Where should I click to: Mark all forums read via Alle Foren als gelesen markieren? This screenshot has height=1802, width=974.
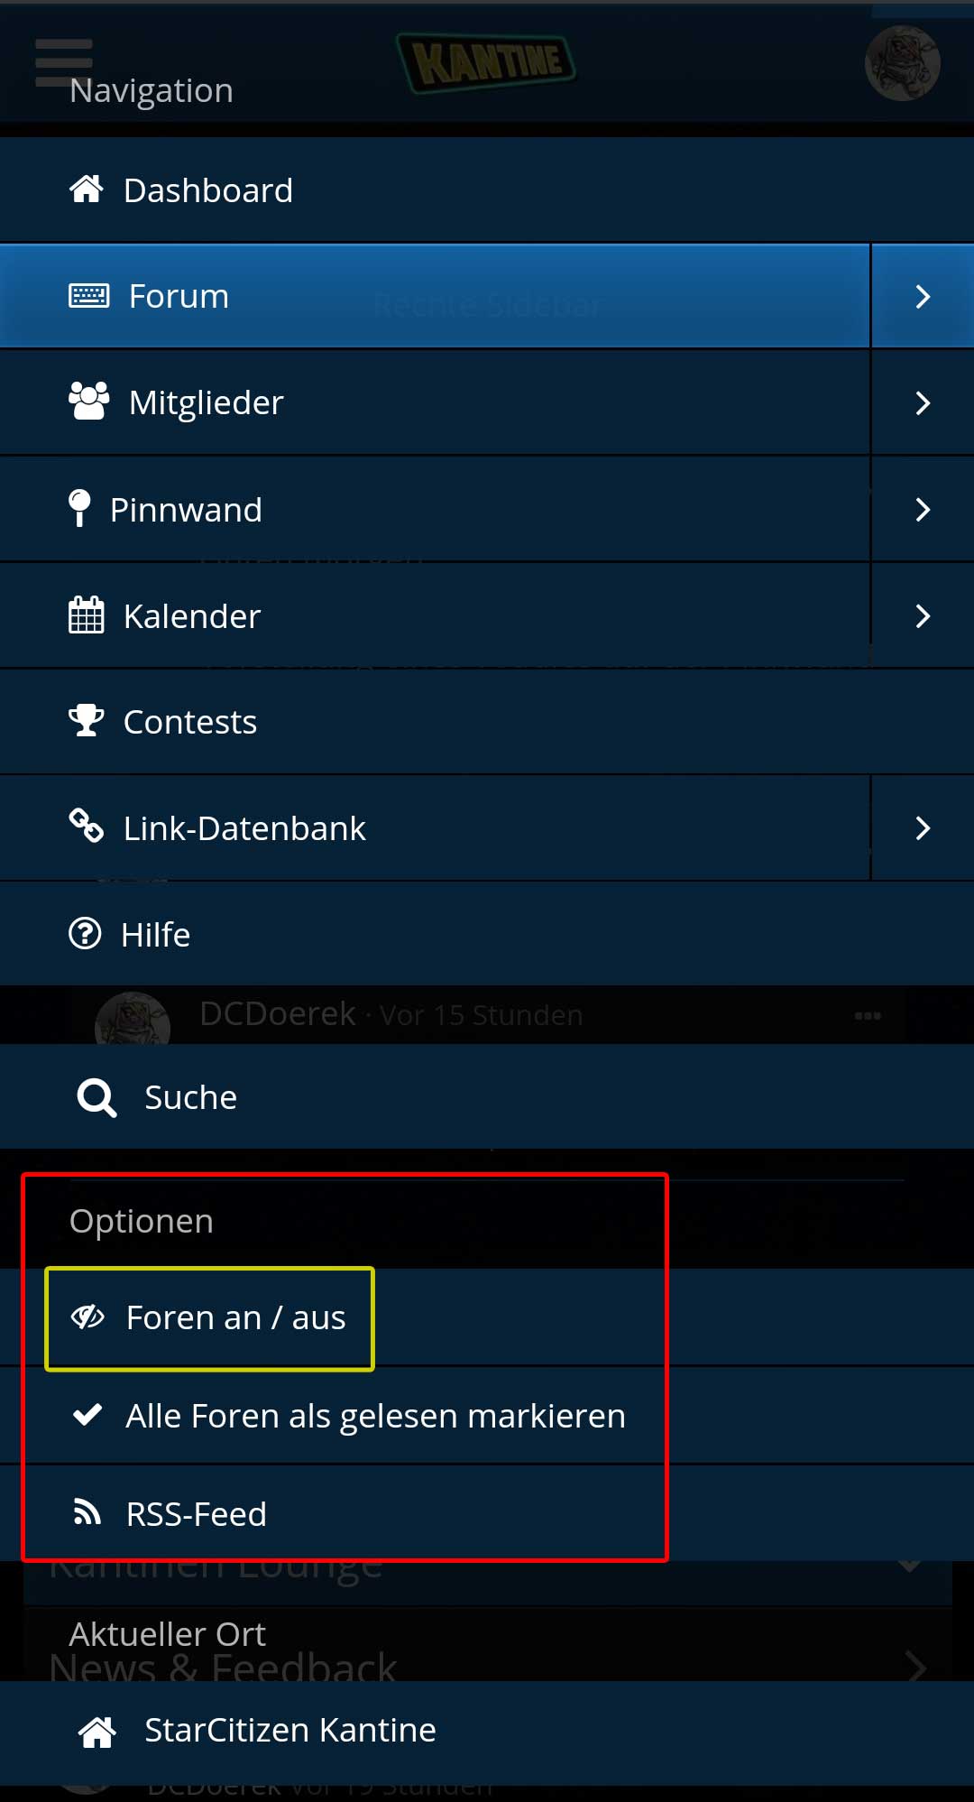click(374, 1416)
